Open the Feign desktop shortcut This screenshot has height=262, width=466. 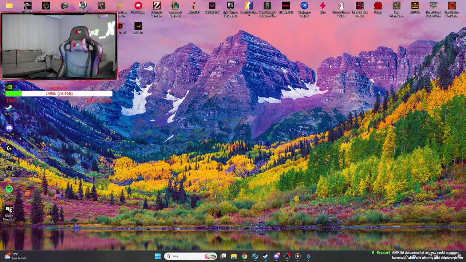click(378, 8)
